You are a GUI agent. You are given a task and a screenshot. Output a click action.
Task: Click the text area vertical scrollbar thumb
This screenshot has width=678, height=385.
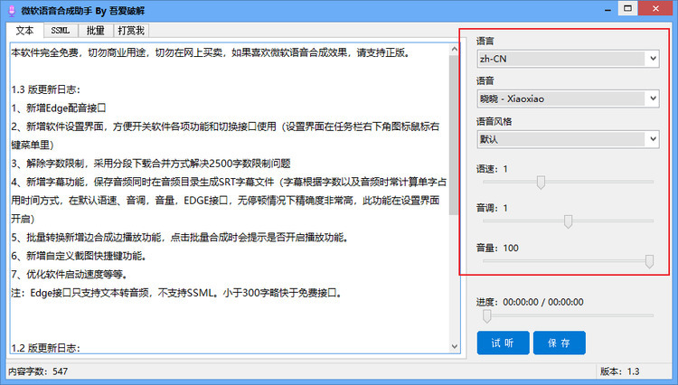pos(454,135)
